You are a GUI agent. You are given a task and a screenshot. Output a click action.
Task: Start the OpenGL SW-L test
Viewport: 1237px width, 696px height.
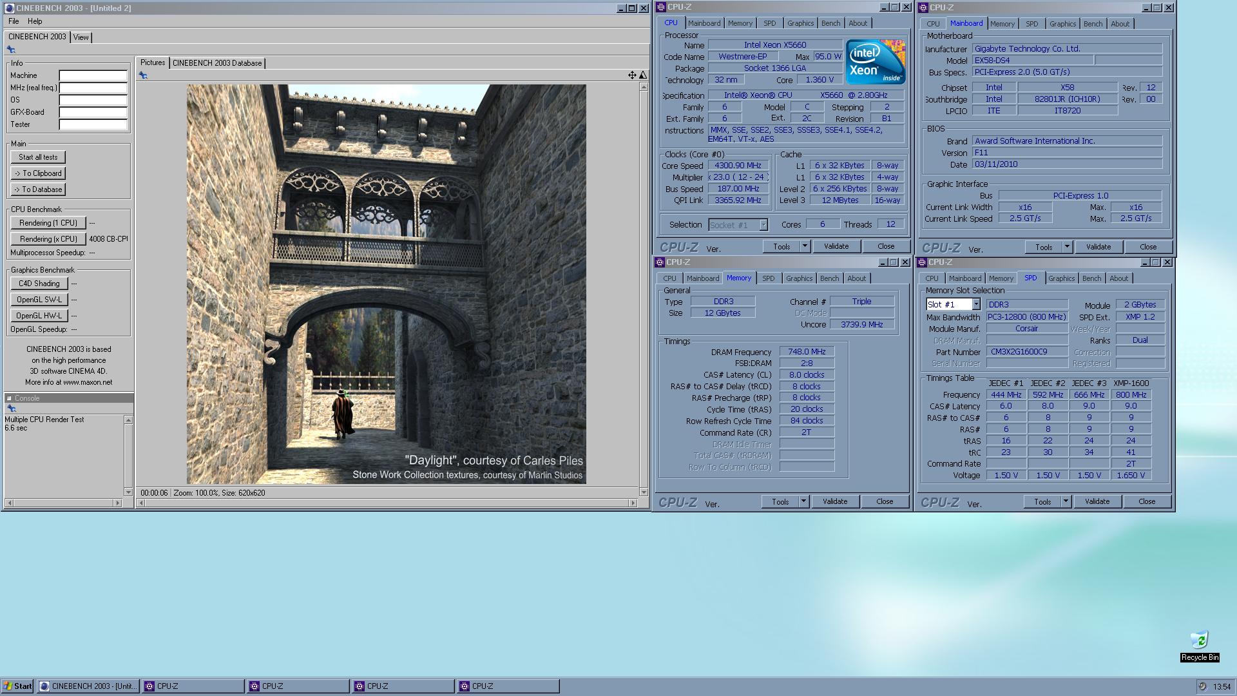(x=39, y=300)
